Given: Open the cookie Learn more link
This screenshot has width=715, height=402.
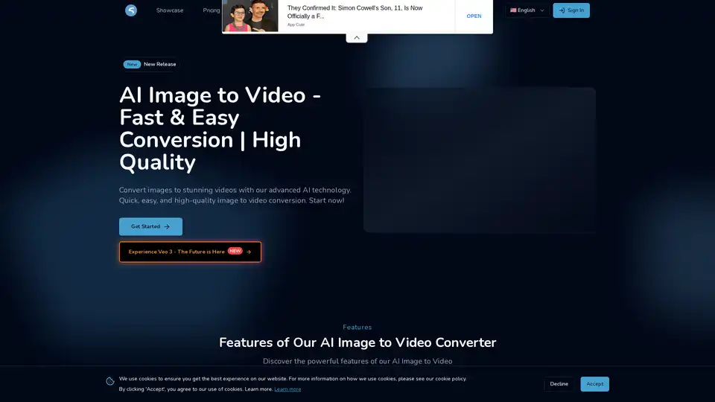Looking at the screenshot, I should 287,389.
